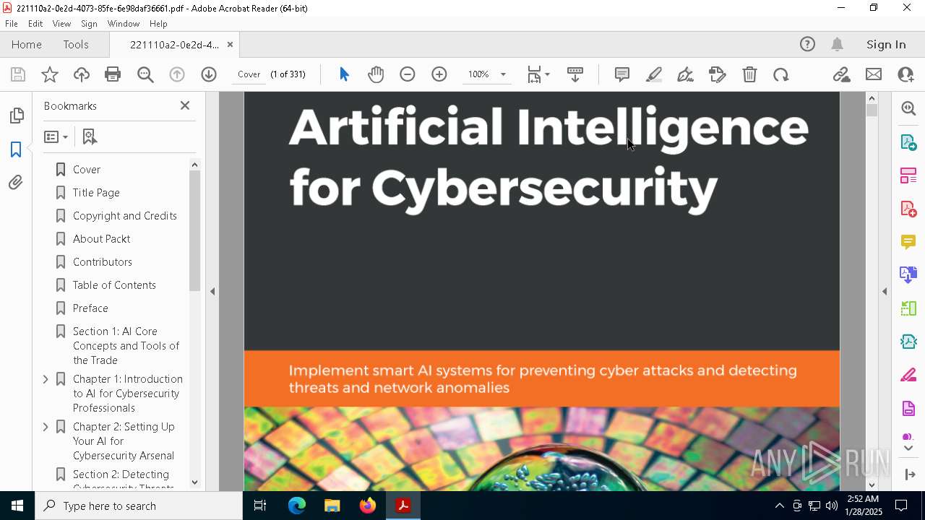Viewport: 925px width, 520px height.
Task: Select the Contributors bookmark
Action: 102,262
